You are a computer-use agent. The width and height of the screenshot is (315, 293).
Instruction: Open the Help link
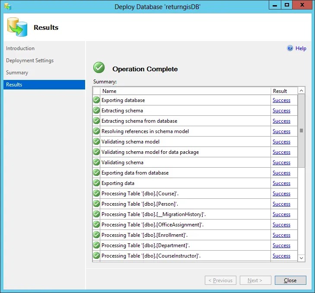tap(301, 48)
